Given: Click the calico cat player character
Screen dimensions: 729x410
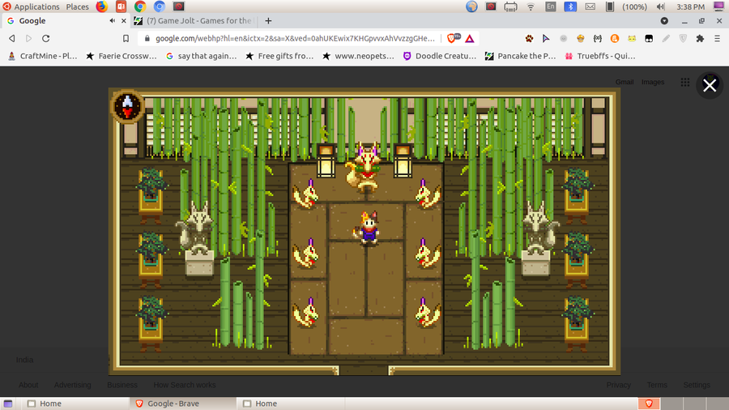Looking at the screenshot, I should pyautogui.click(x=368, y=227).
